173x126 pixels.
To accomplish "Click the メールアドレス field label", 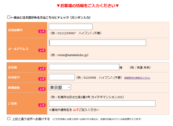I will [x=18, y=49].
